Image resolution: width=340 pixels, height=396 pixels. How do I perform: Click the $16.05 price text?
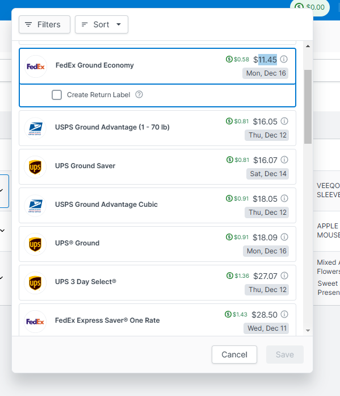coord(265,122)
